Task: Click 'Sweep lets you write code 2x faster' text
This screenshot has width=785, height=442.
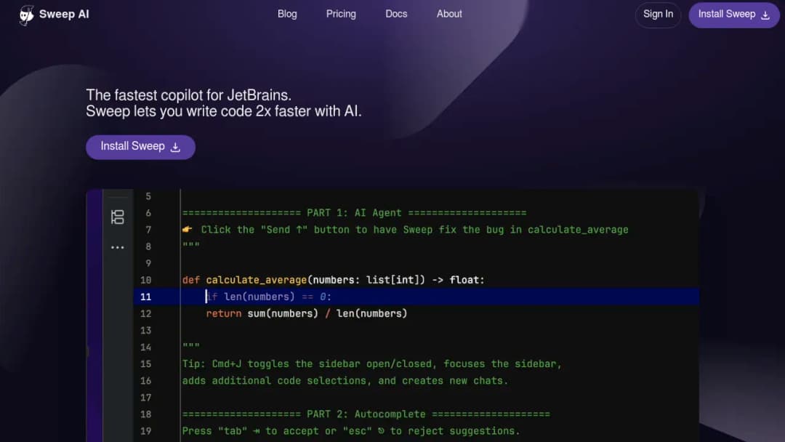Action: click(x=223, y=111)
